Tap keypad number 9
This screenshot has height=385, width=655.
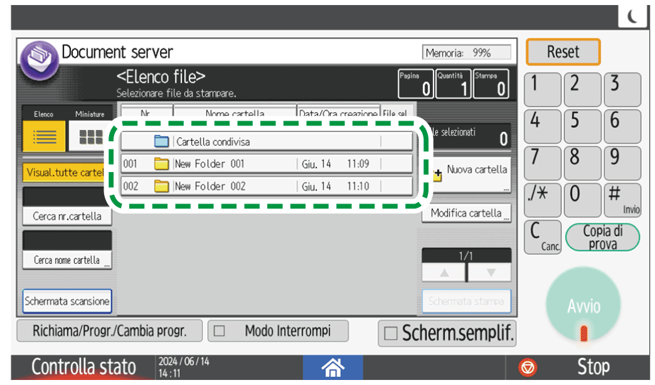622,163
